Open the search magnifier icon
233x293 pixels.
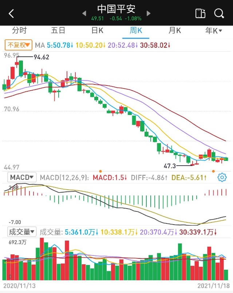(x=219, y=14)
